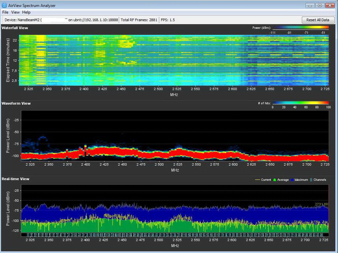338x253 pixels.
Task: Click the gray Channels legend icon
Action: pyautogui.click(x=311, y=180)
